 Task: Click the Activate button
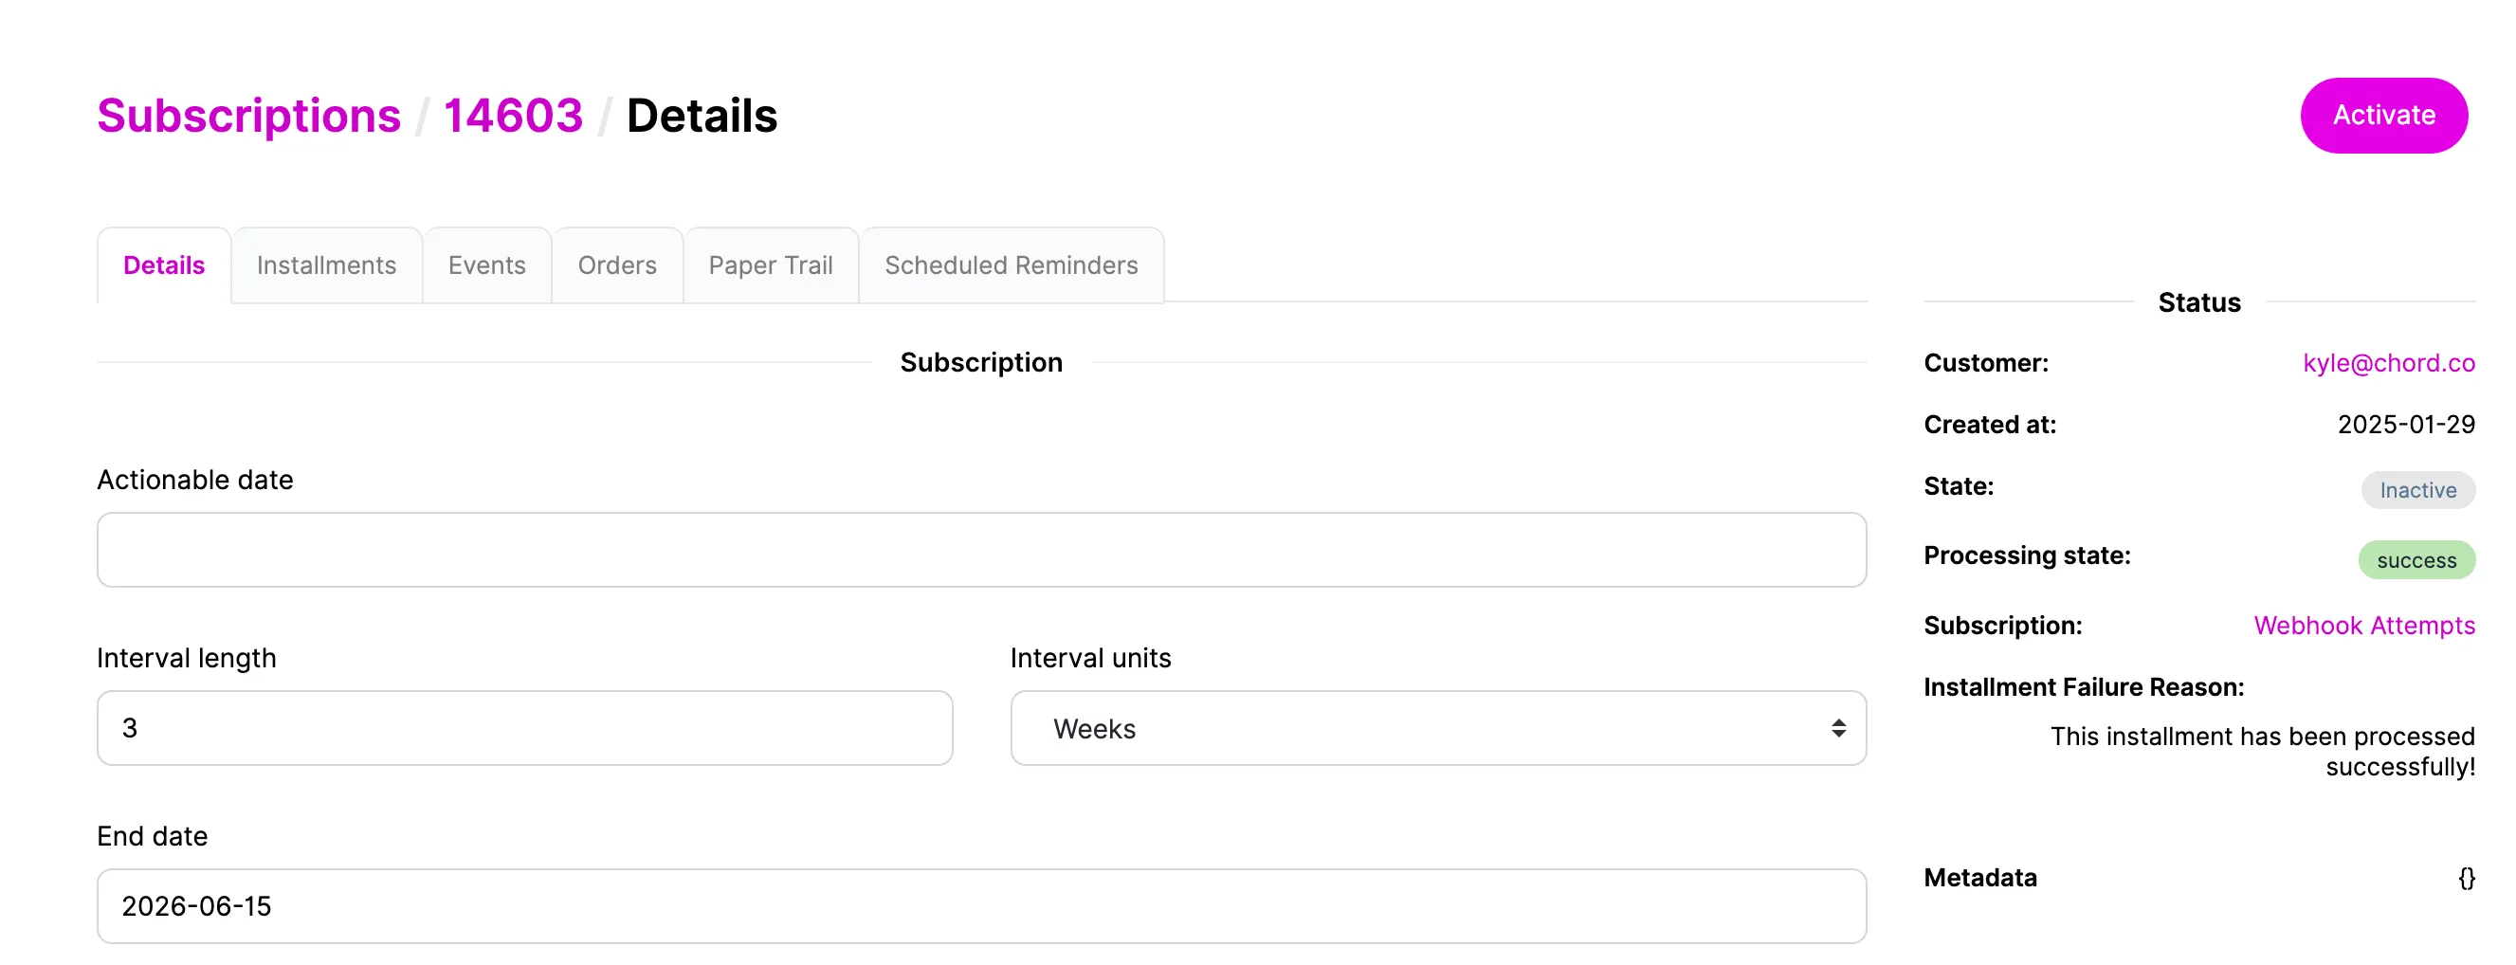pyautogui.click(x=2383, y=116)
